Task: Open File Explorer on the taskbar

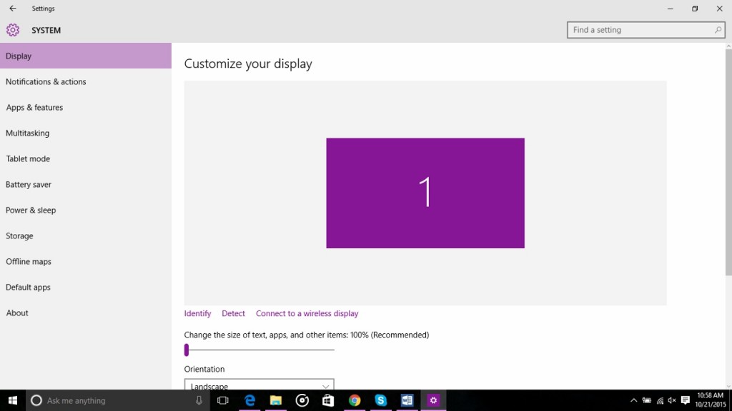Action: click(276, 400)
